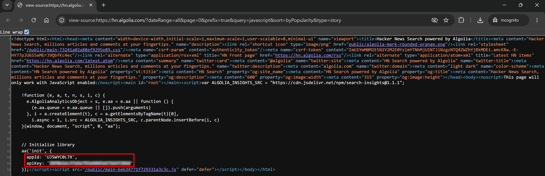Go back to previous page
Viewport: 545px width, 176px height.
8,20
